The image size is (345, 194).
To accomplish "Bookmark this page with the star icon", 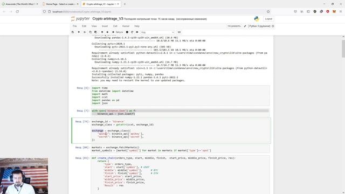I will pyautogui.click(x=268, y=11).
